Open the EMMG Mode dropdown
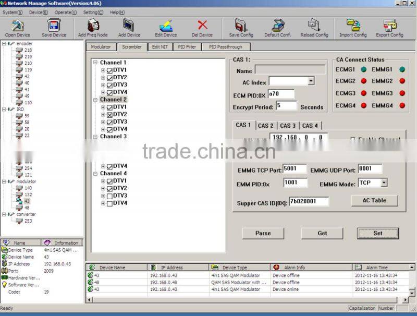Screen dimensions: 417x316 point(384,183)
